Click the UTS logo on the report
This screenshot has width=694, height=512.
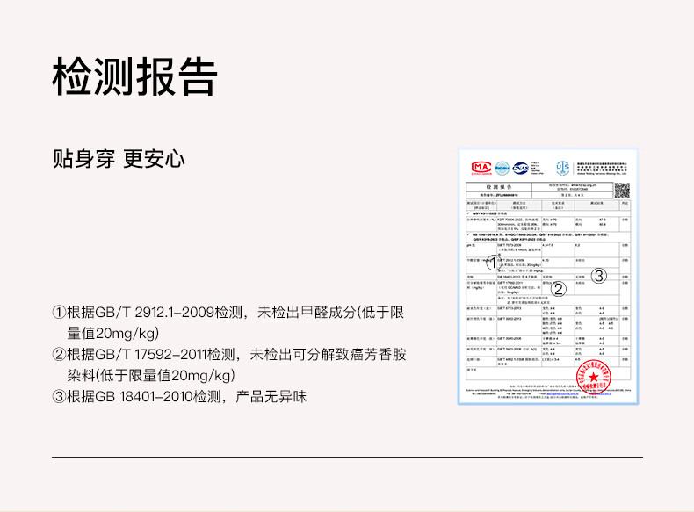click(562, 168)
